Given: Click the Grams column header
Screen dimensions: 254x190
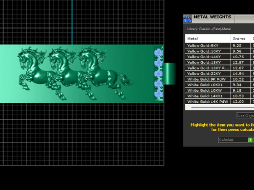Looking at the screenshot, I should (x=241, y=39).
